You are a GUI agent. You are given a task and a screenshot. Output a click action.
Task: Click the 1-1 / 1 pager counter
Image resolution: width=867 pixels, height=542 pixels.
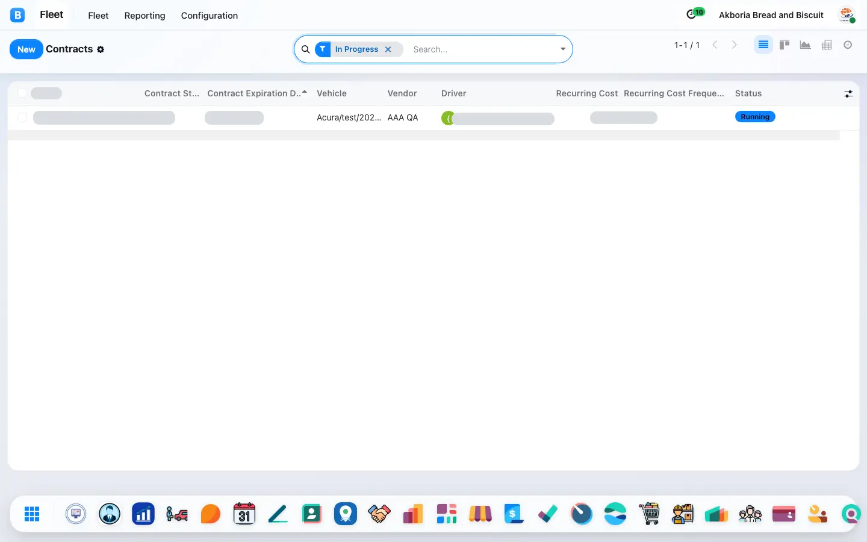pyautogui.click(x=687, y=45)
